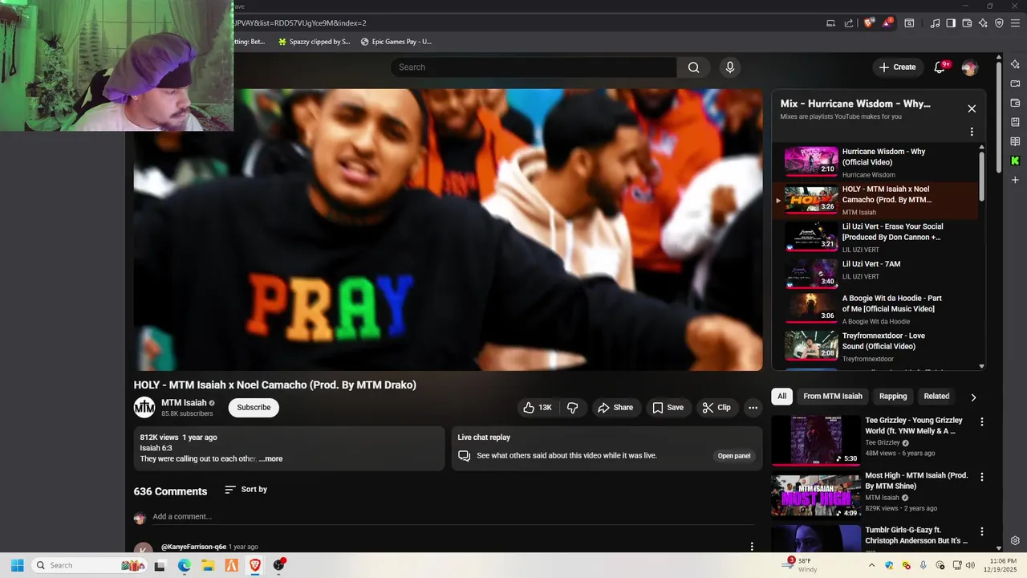Add item with sidebar plus icon
Screen dimensions: 1027x578
coord(1015,180)
